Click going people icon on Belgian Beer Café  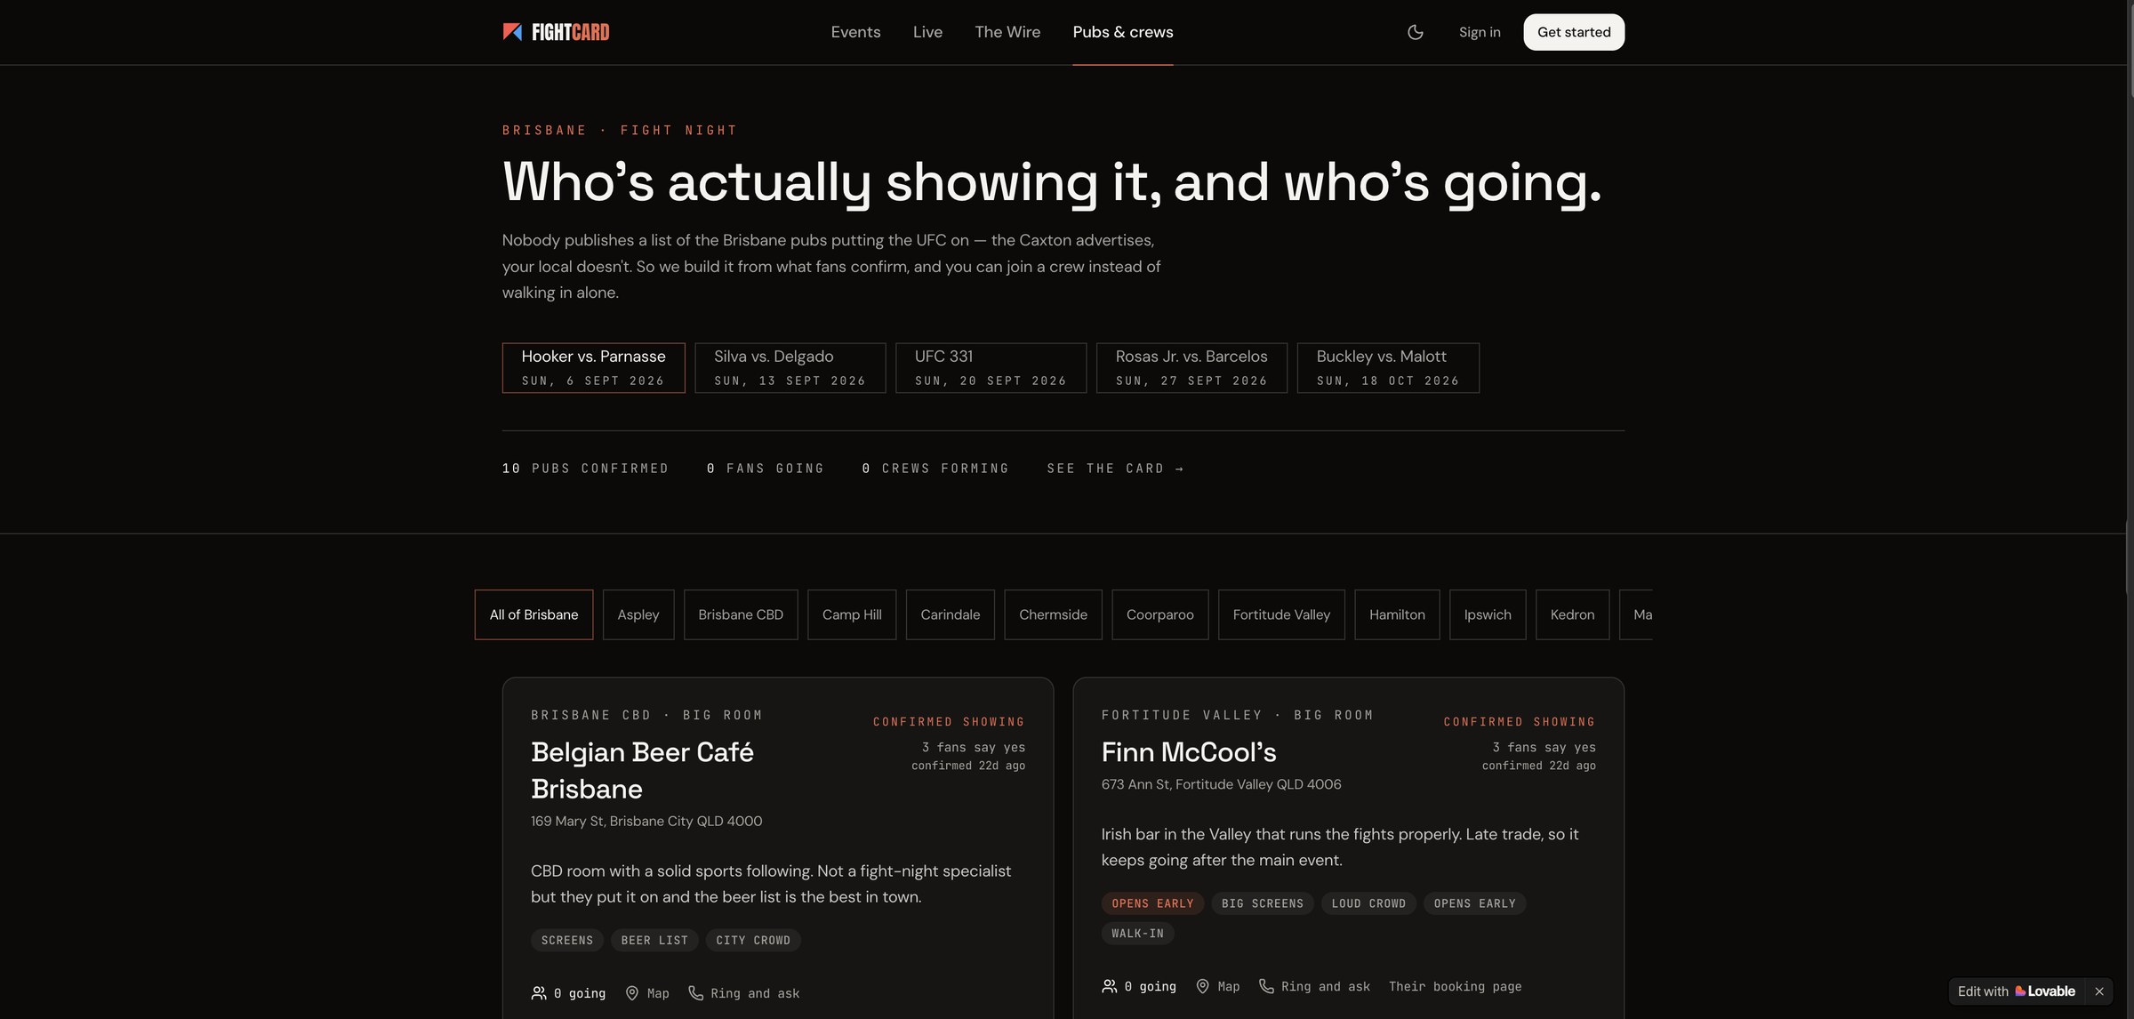pos(539,993)
